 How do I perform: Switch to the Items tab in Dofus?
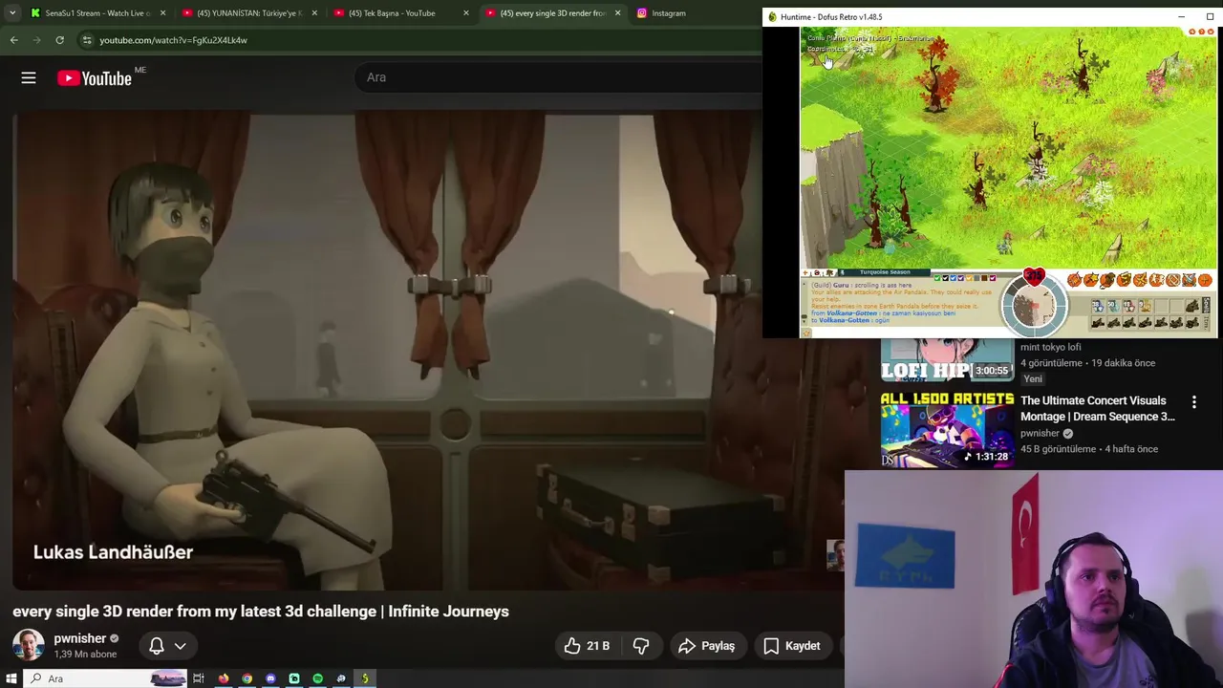pos(1206,322)
